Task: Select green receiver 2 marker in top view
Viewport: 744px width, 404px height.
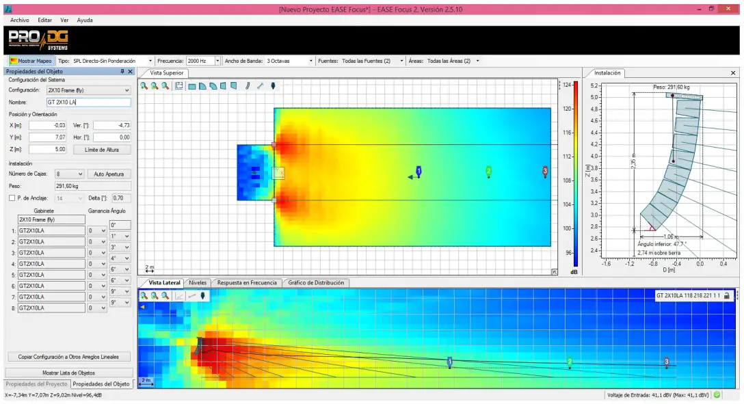Action: click(x=489, y=171)
